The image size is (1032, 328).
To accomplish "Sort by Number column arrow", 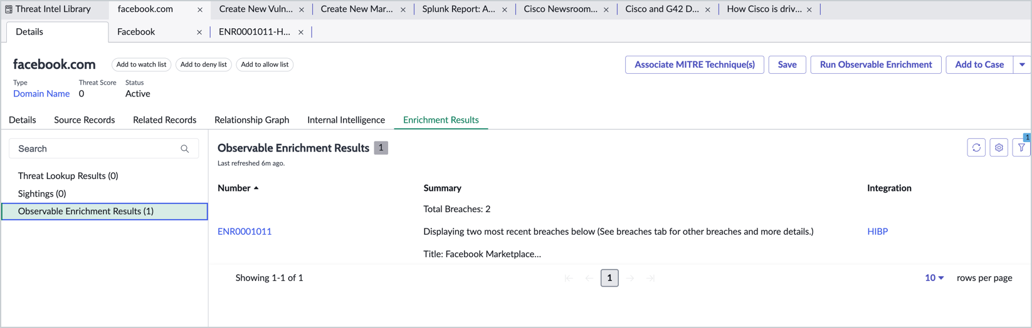I will point(256,188).
